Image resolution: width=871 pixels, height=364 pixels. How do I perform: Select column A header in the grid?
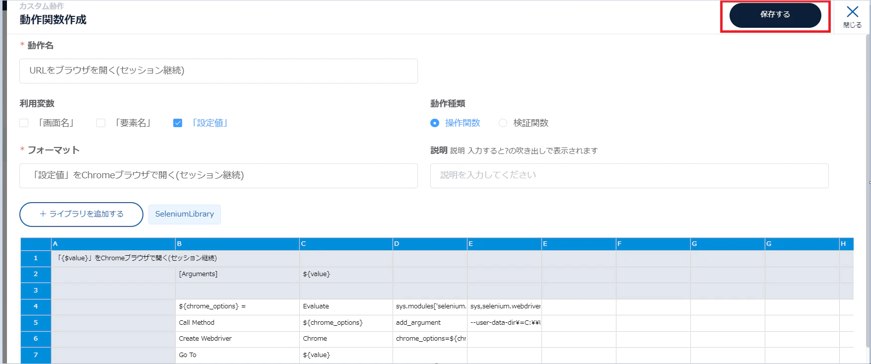coord(113,244)
